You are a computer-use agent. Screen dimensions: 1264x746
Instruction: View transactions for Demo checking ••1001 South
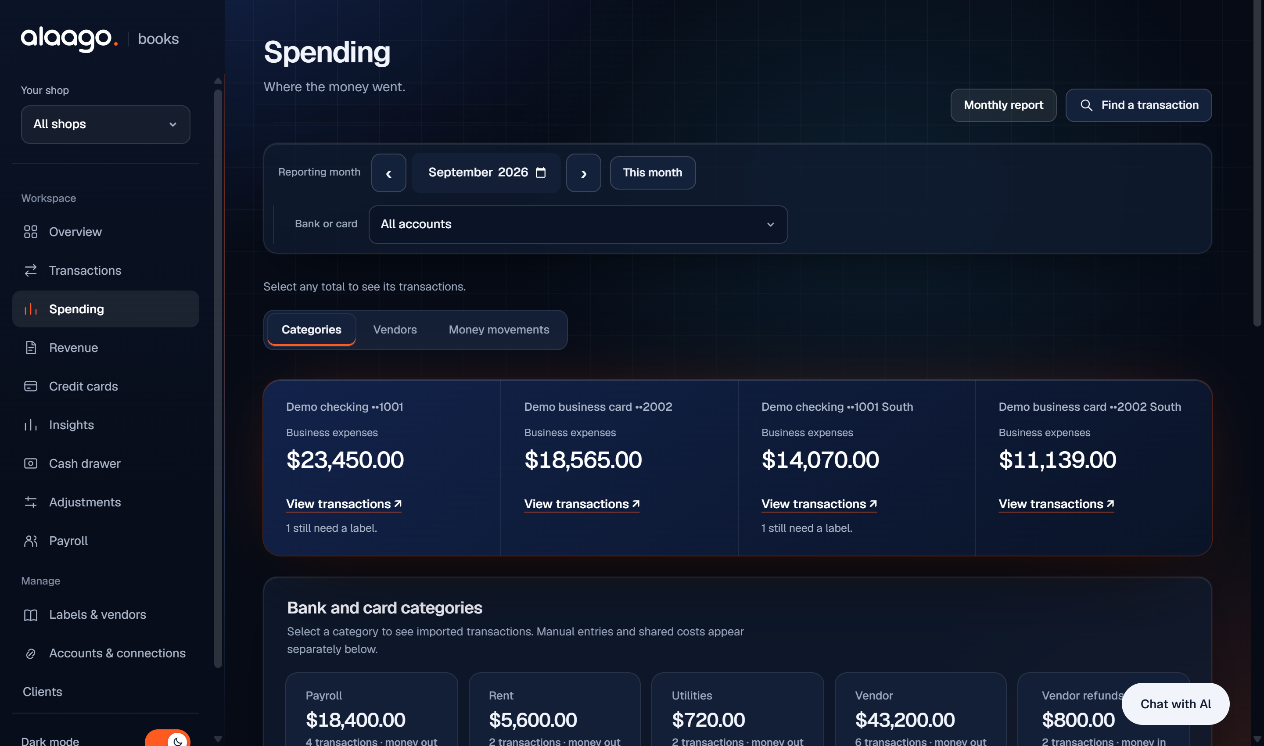819,504
